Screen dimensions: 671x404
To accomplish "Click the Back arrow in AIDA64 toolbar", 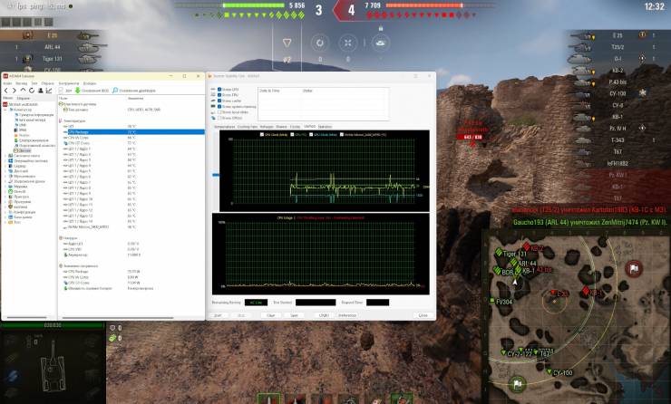I will pos(6,91).
